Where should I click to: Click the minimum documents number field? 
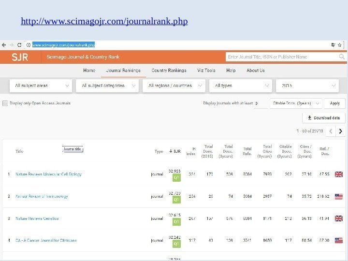click(x=261, y=103)
